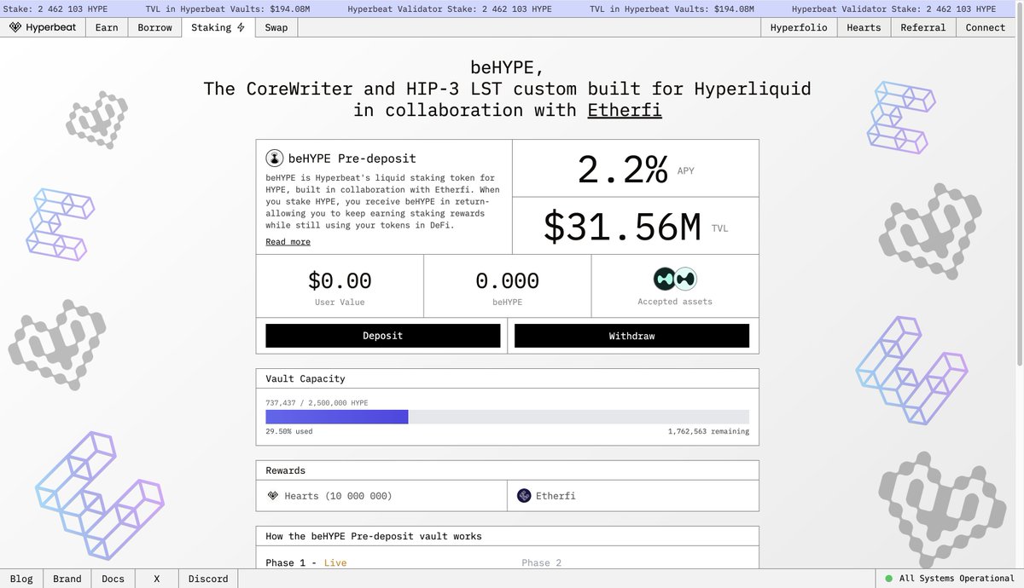
Task: Click the 1,762,563 remaining text
Action: (708, 431)
